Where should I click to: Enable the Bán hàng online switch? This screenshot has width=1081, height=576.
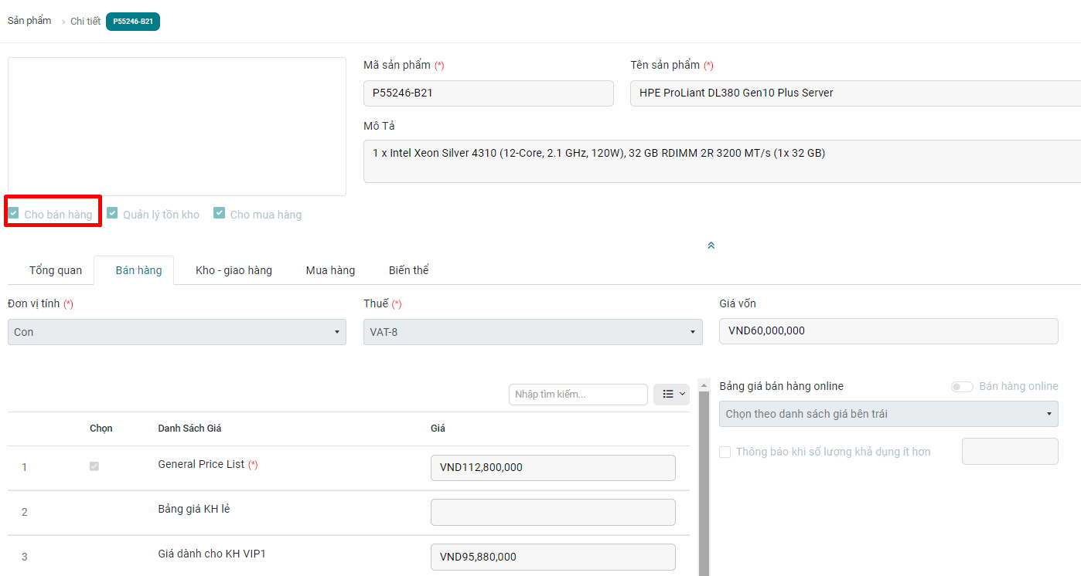coord(962,387)
